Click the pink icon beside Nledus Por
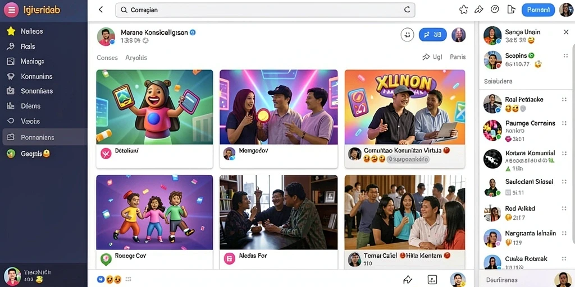Screen dimensions: 575x287 tap(229, 259)
